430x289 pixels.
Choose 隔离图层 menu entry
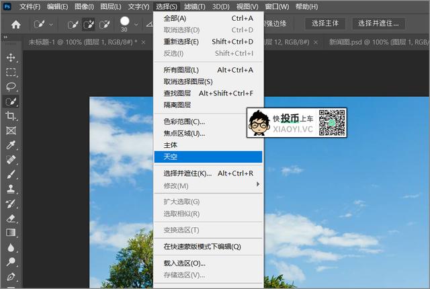(208, 105)
